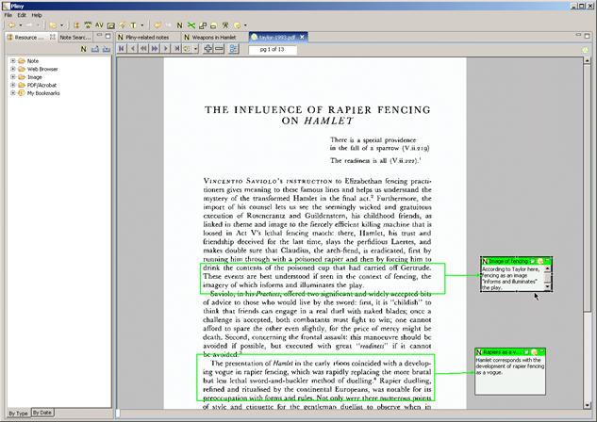597x422 pixels.
Task: Open the File menu
Action: (x=8, y=15)
